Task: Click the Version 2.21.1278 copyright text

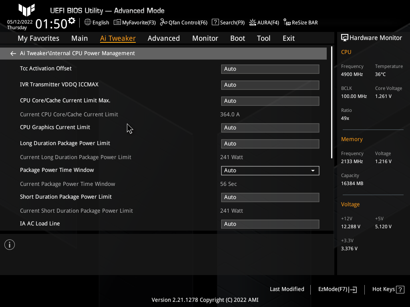Action: [x=205, y=300]
